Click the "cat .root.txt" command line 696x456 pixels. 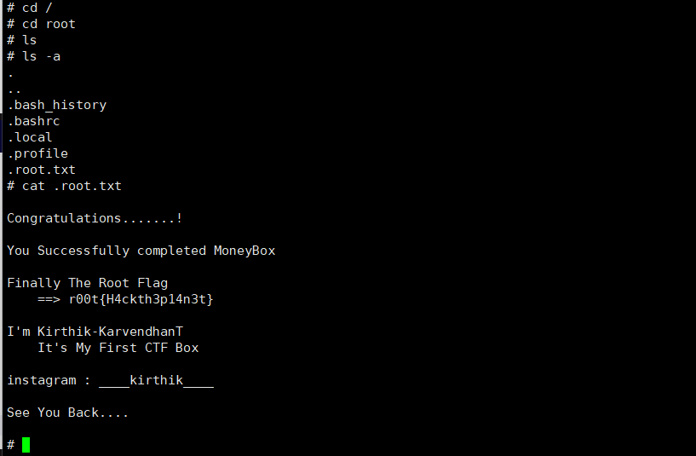click(64, 186)
